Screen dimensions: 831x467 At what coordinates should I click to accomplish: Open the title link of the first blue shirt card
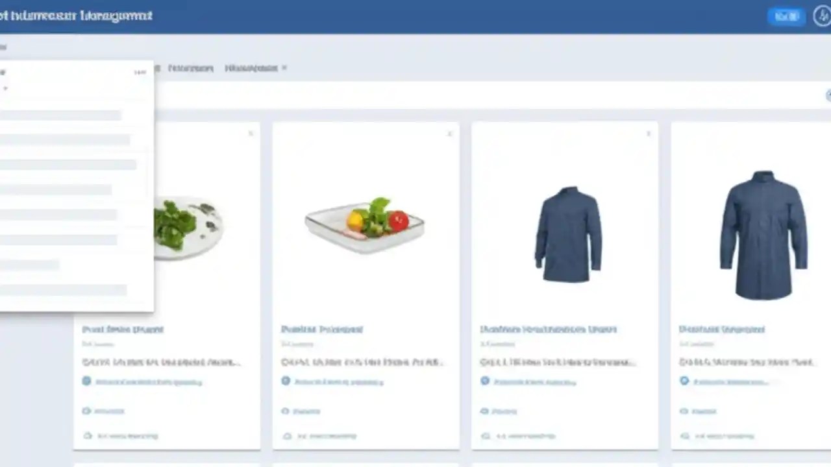(548, 329)
